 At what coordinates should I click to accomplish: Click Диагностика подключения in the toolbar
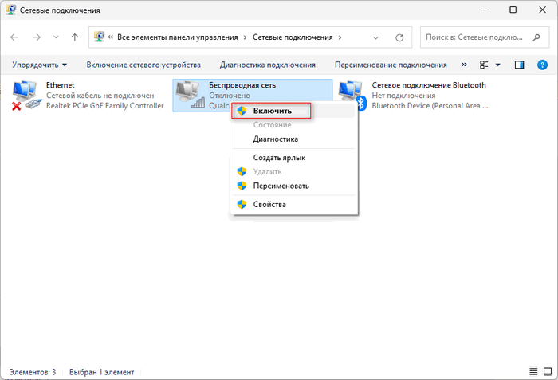click(x=267, y=65)
